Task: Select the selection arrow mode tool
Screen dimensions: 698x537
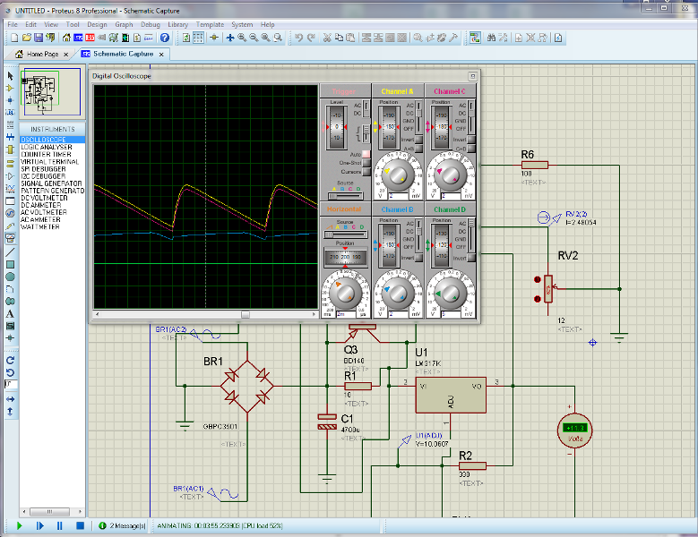Action: click(10, 76)
